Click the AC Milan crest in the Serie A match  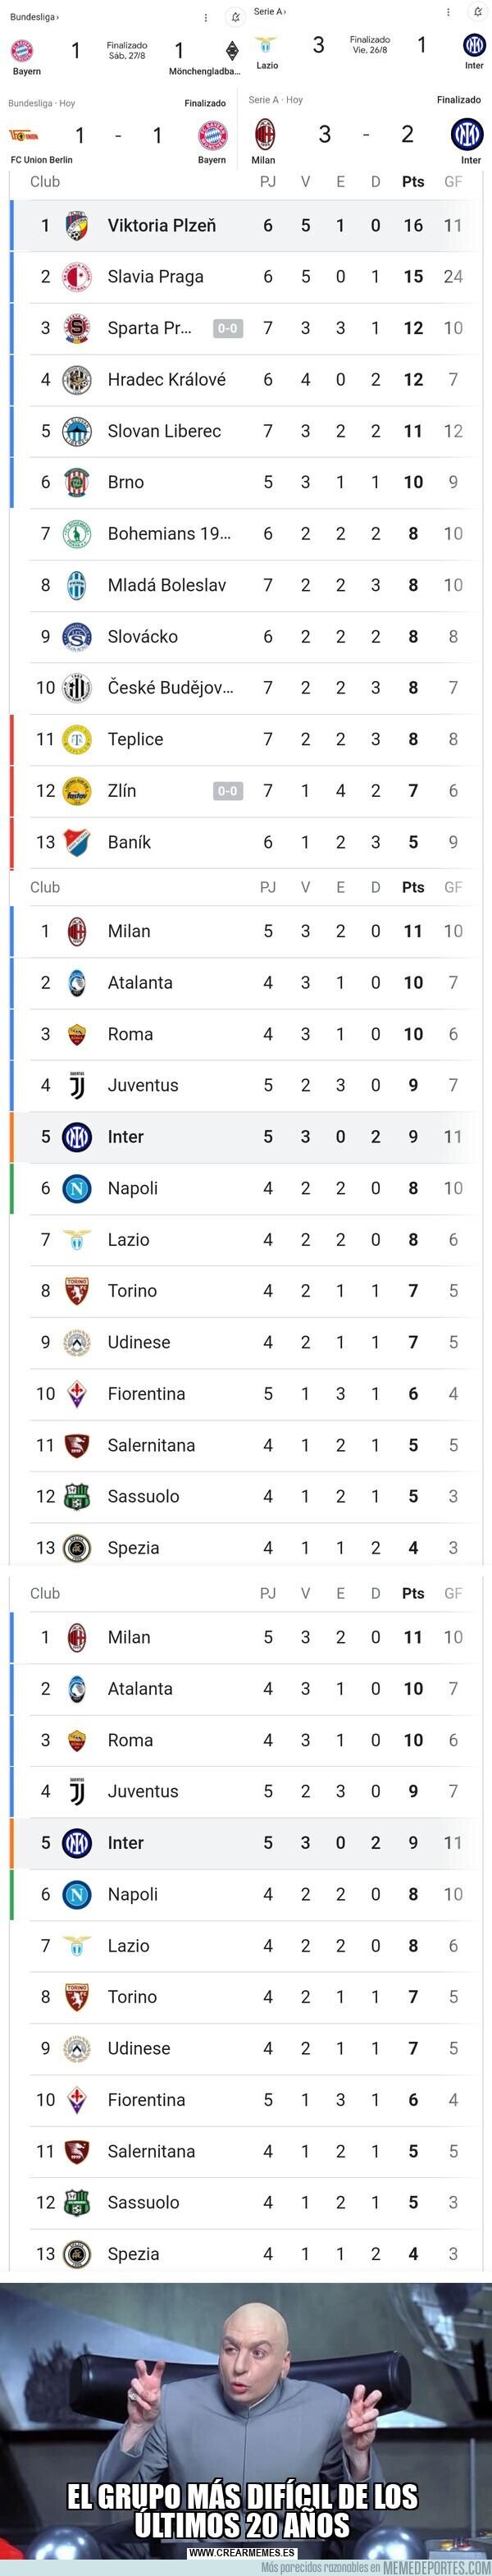pos(264,134)
